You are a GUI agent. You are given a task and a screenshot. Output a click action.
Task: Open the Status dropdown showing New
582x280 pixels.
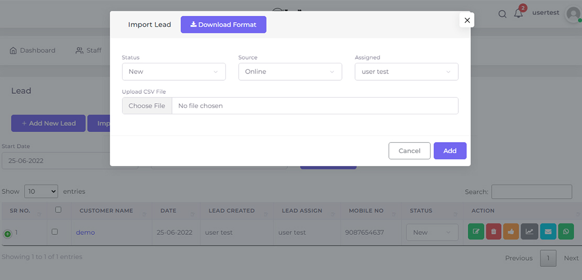tap(174, 72)
